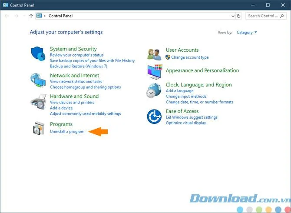This screenshot has height=213, width=291.
Task: Open Hardware and Sound category
Action: click(x=74, y=96)
